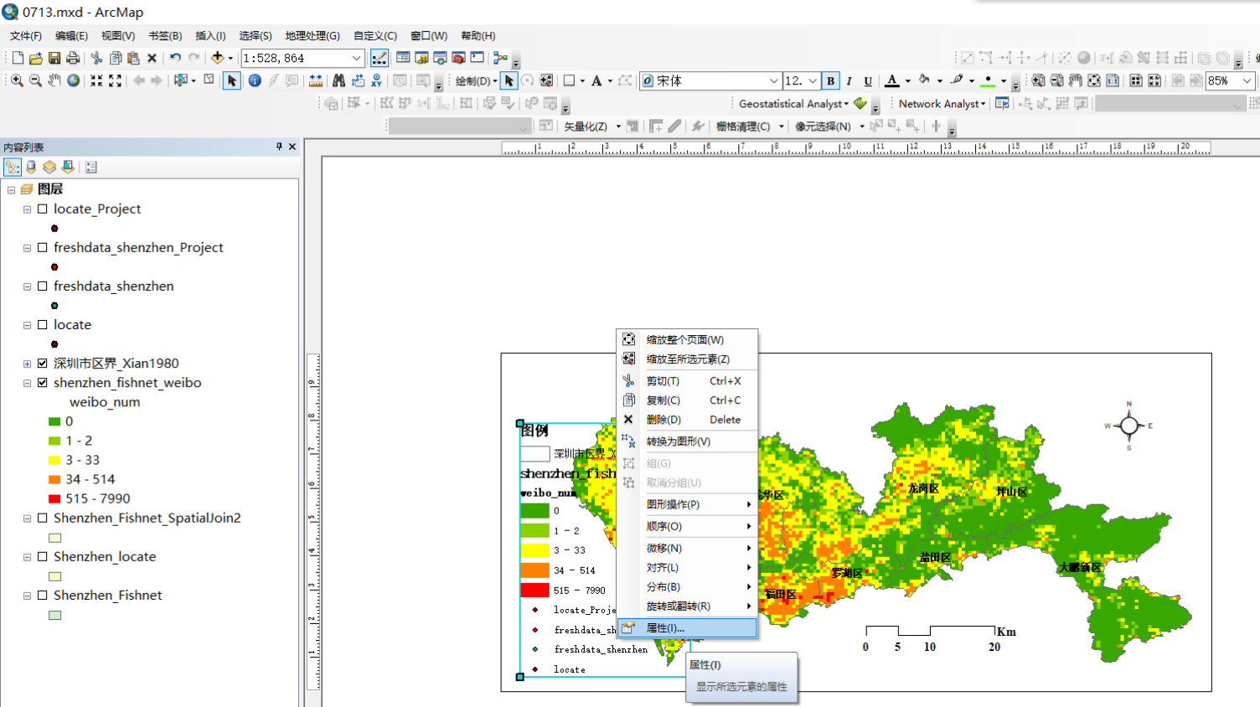Enable the Shenzhen_locate layer checkbox
Viewport: 1260px width, 707px height.
pyautogui.click(x=42, y=556)
